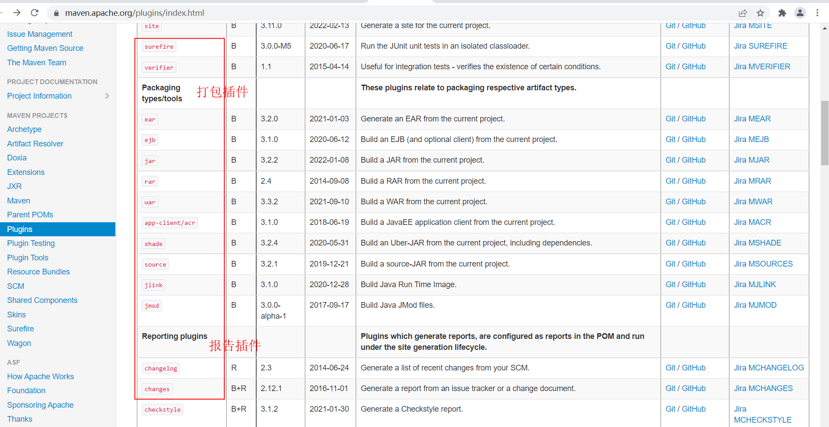829x427 pixels.
Task: Click the browser forward arrow
Action: point(17,13)
